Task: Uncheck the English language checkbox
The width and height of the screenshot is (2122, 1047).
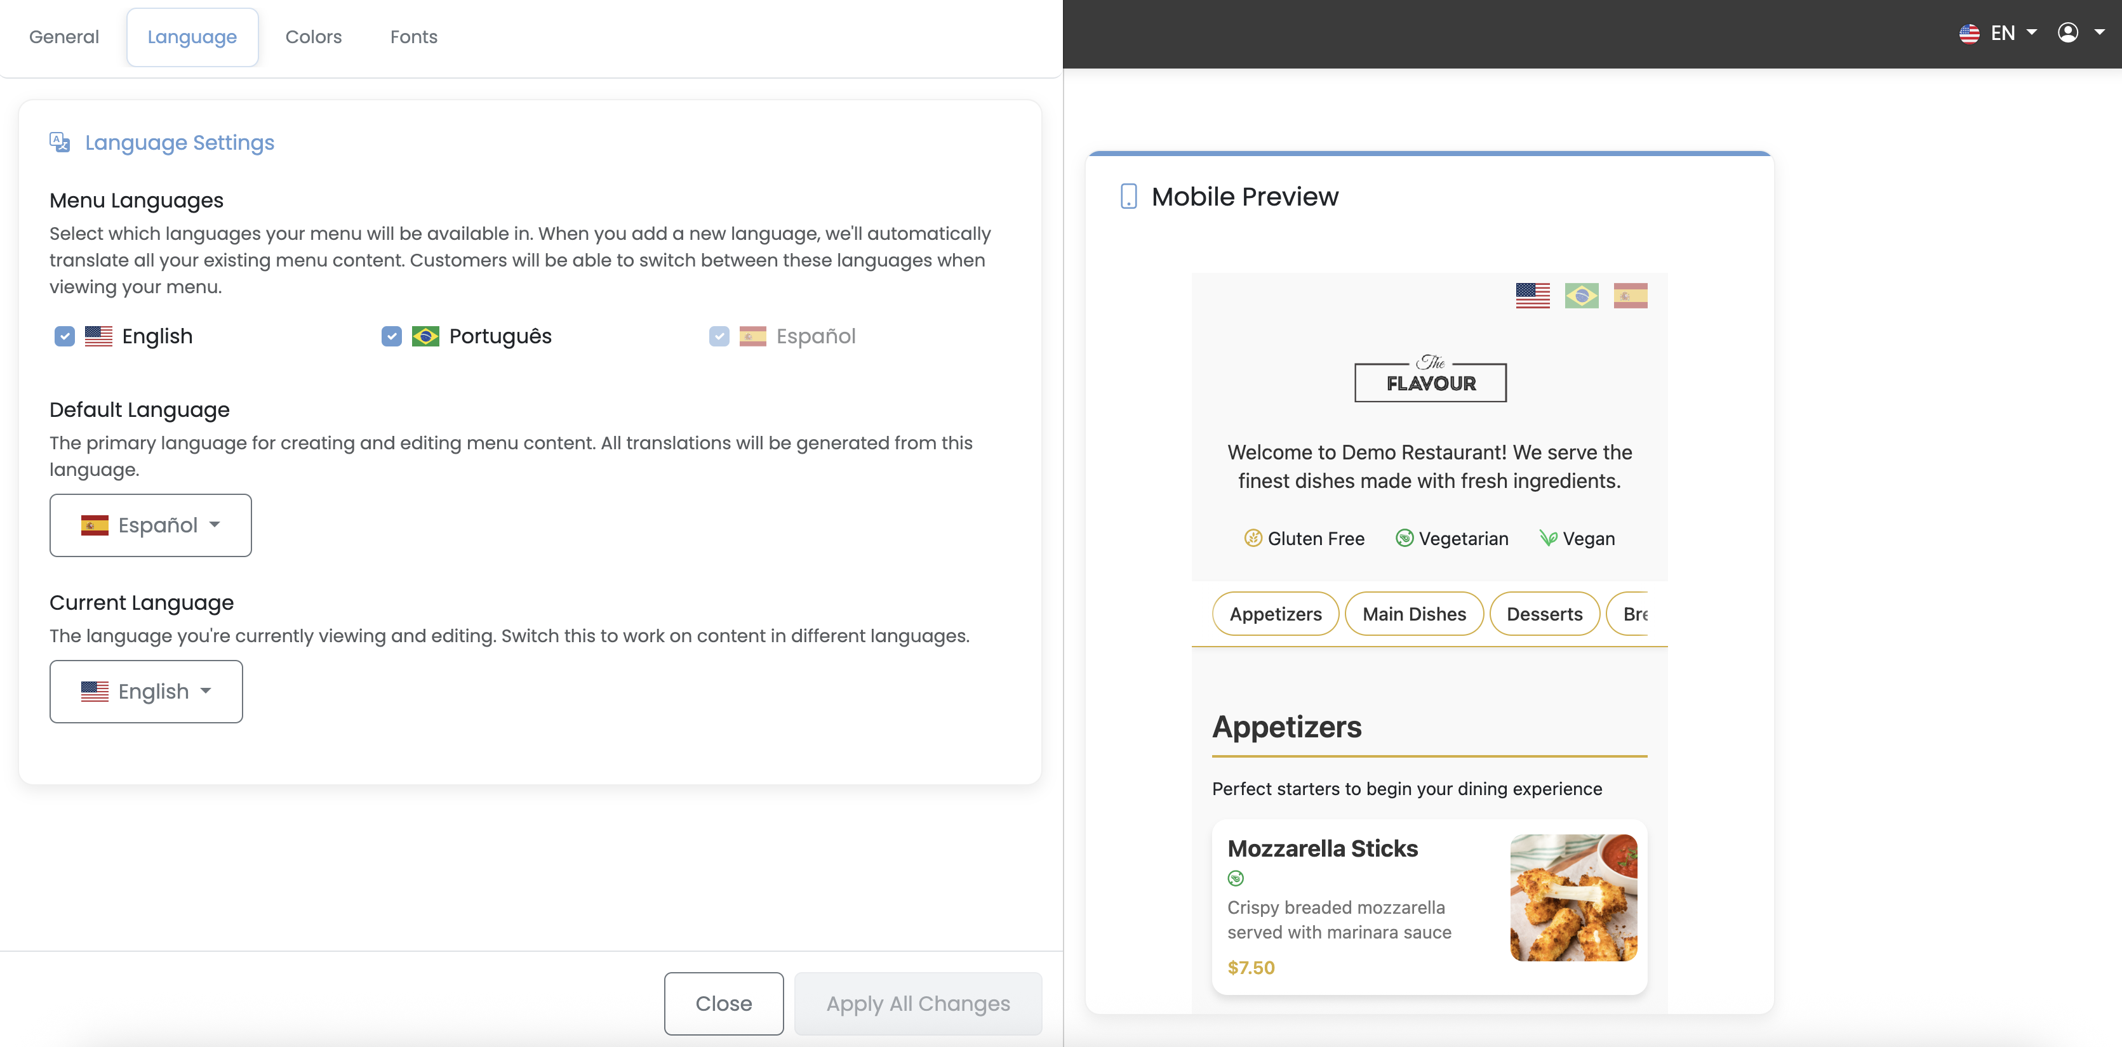Action: point(64,337)
